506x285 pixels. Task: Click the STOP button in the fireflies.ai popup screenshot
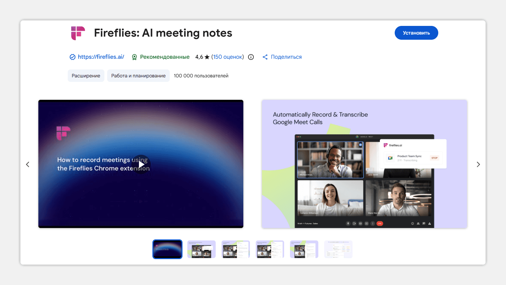pos(434,158)
